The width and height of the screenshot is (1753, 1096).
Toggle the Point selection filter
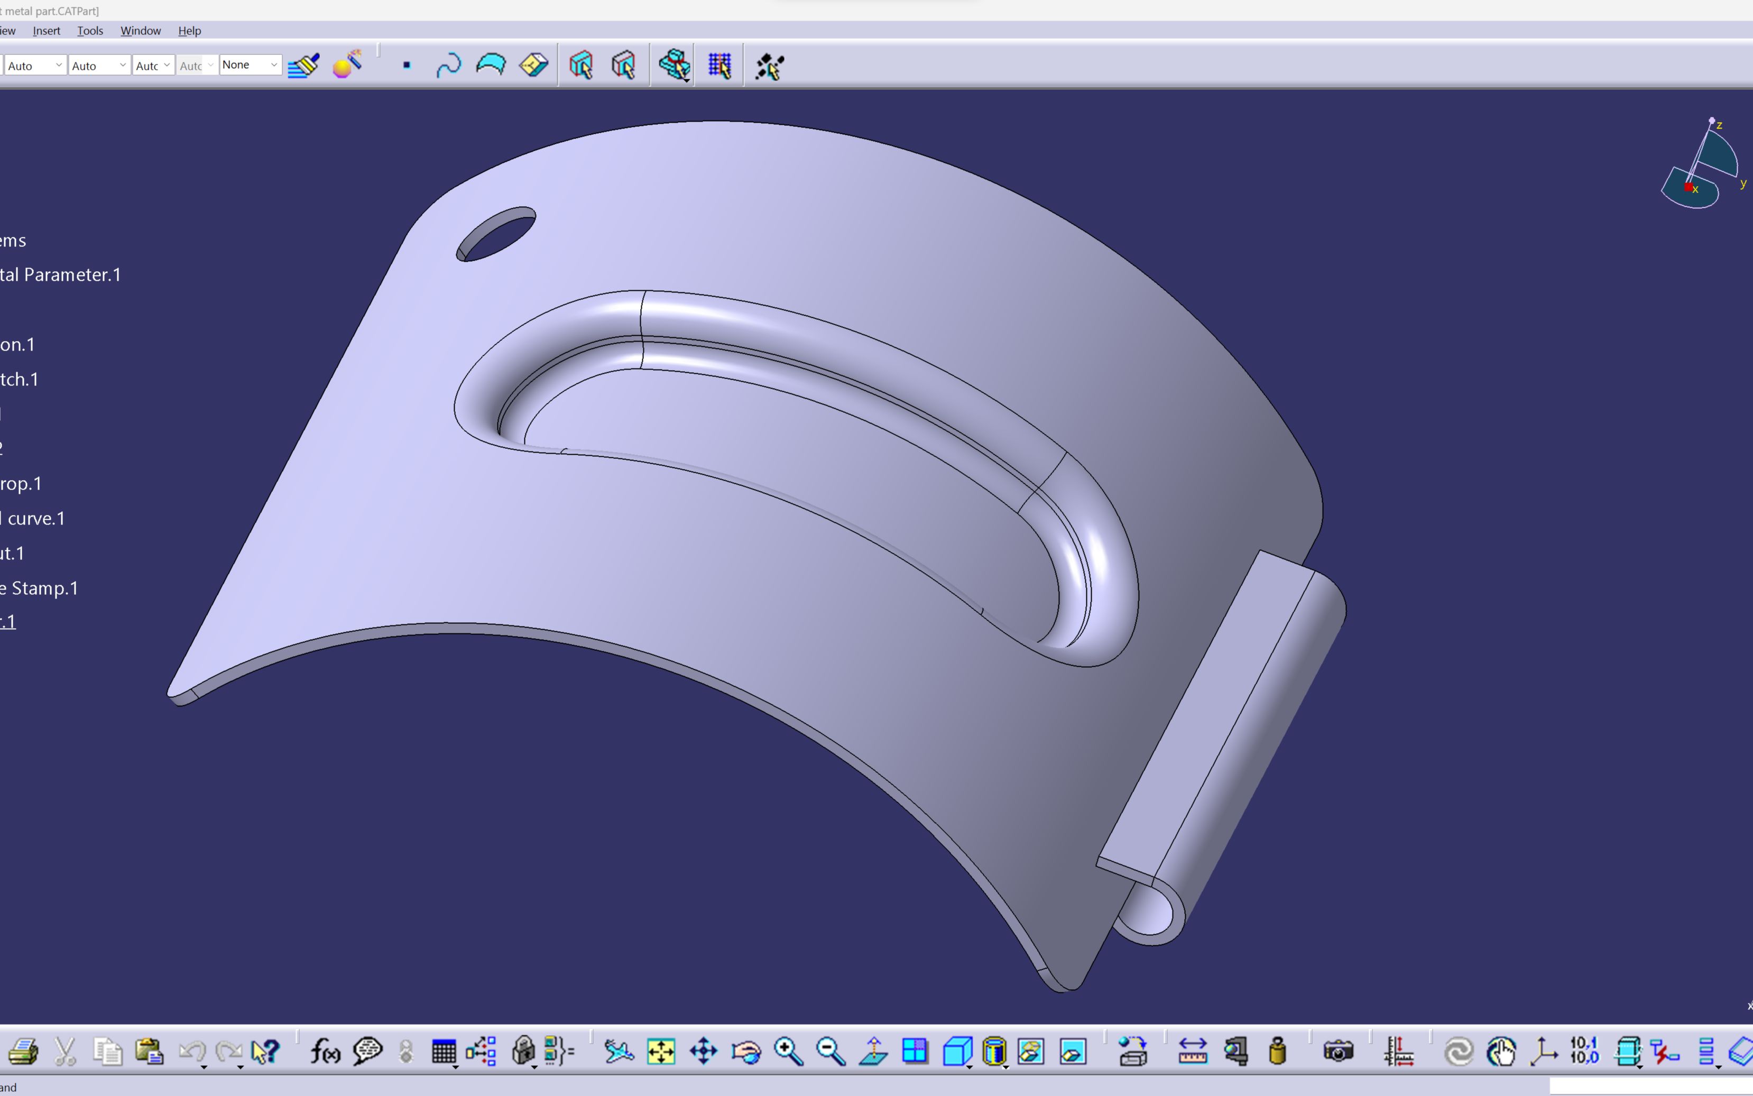[x=407, y=65]
